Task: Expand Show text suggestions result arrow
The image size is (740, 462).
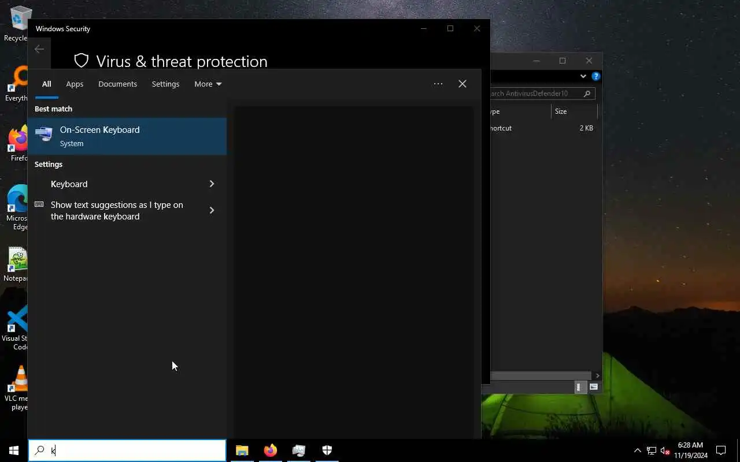Action: (212, 210)
